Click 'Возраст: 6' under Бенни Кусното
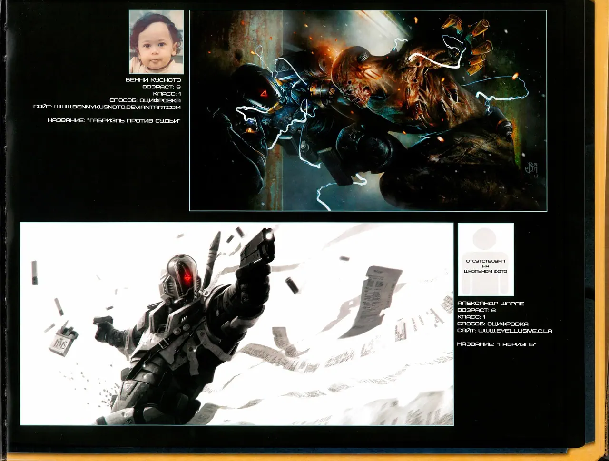609x461 pixels. tap(161, 87)
